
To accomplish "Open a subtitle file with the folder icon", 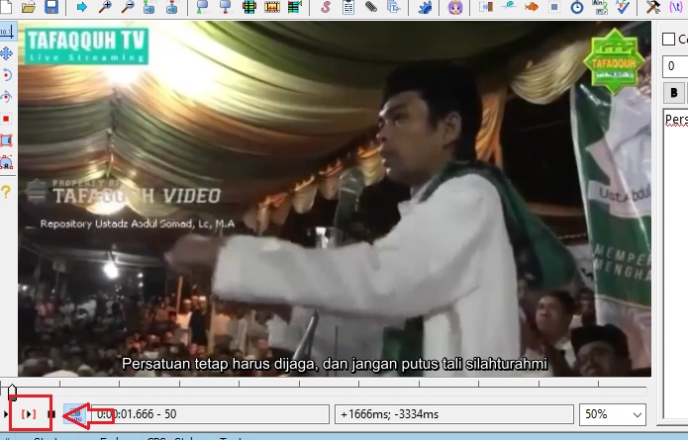I will coord(28,7).
